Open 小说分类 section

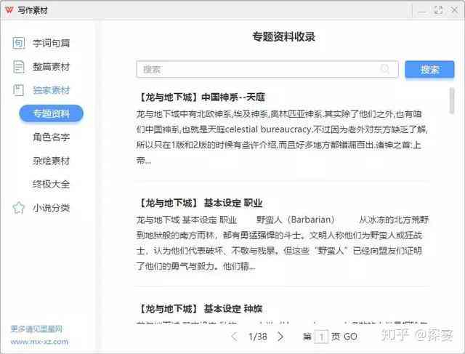pos(52,208)
